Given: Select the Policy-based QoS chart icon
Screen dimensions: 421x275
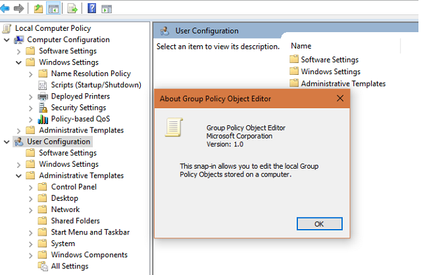Looking at the screenshot, I should [x=43, y=119].
